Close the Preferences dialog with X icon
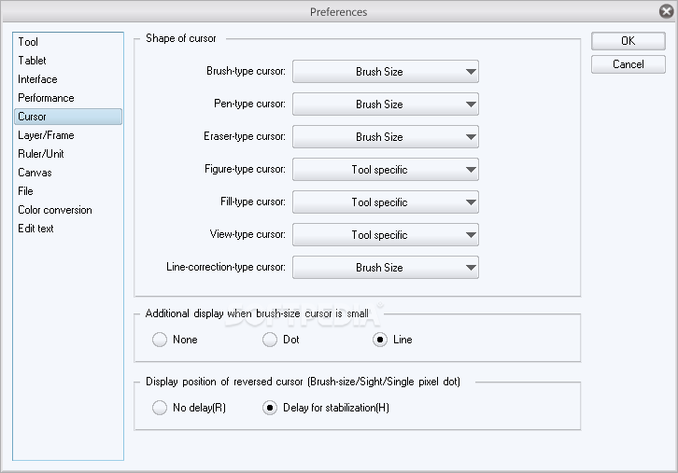Image resolution: width=678 pixels, height=473 pixels. click(667, 11)
